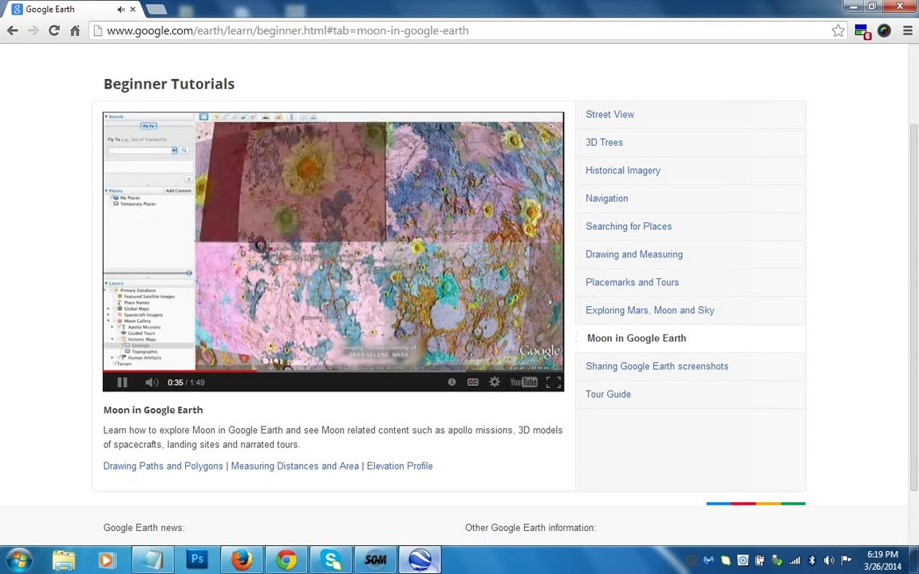Click the round color extension icon in toolbar
Viewport: 919px width, 574px height.
[885, 30]
